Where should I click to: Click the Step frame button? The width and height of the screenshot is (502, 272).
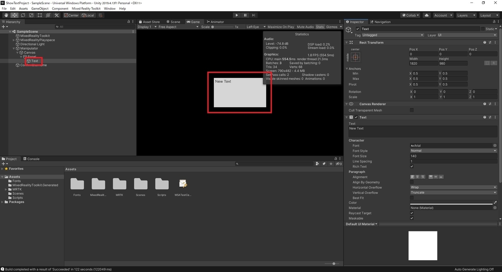(x=254, y=15)
